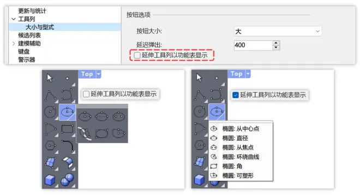Select the Rectangle tool in left toolbar
This screenshot has height=196, width=360.
(67, 129)
